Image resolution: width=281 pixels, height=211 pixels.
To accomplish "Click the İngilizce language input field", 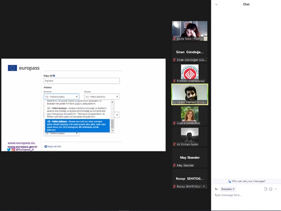I will pos(81,81).
